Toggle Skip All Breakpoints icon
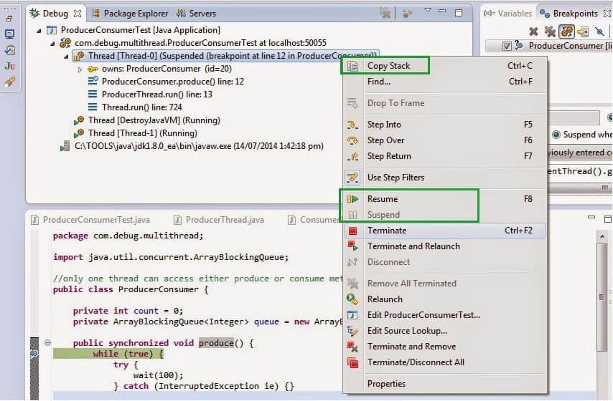613x401 pixels. pyautogui.click(x=599, y=32)
